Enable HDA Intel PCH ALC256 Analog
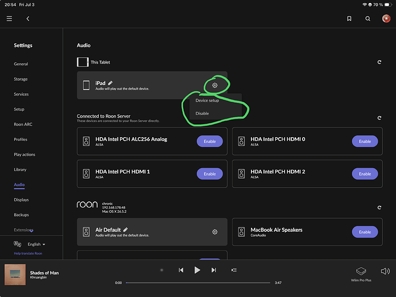Image resolution: width=396 pixels, height=297 pixels. (x=210, y=141)
